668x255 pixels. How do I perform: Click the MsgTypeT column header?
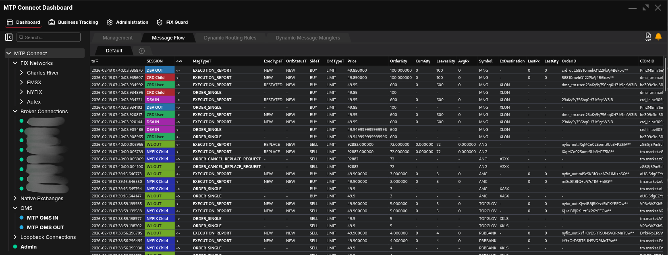coord(202,61)
